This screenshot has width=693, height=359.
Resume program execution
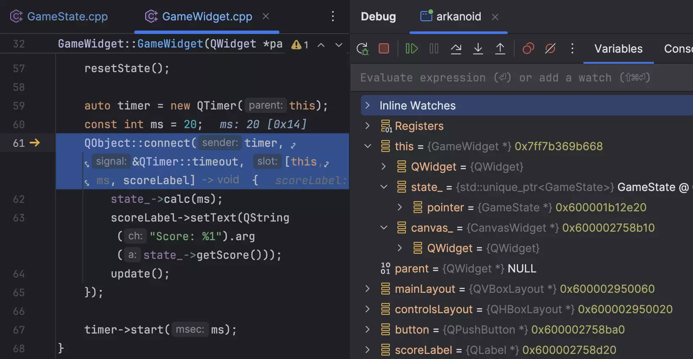tap(411, 49)
